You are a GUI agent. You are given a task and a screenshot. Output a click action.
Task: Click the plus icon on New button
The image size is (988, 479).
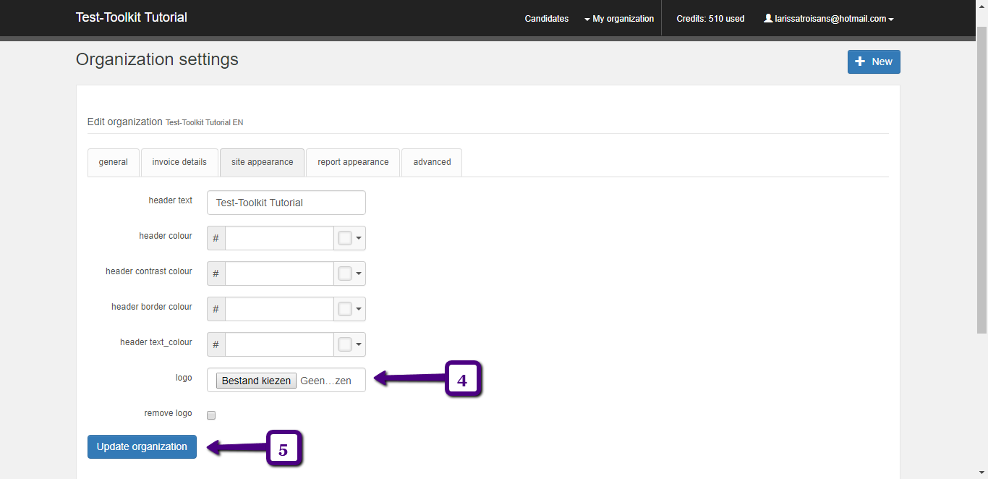[860, 62]
